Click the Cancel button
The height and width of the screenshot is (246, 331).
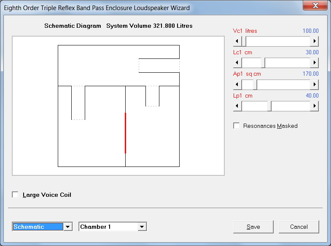[x=299, y=227]
